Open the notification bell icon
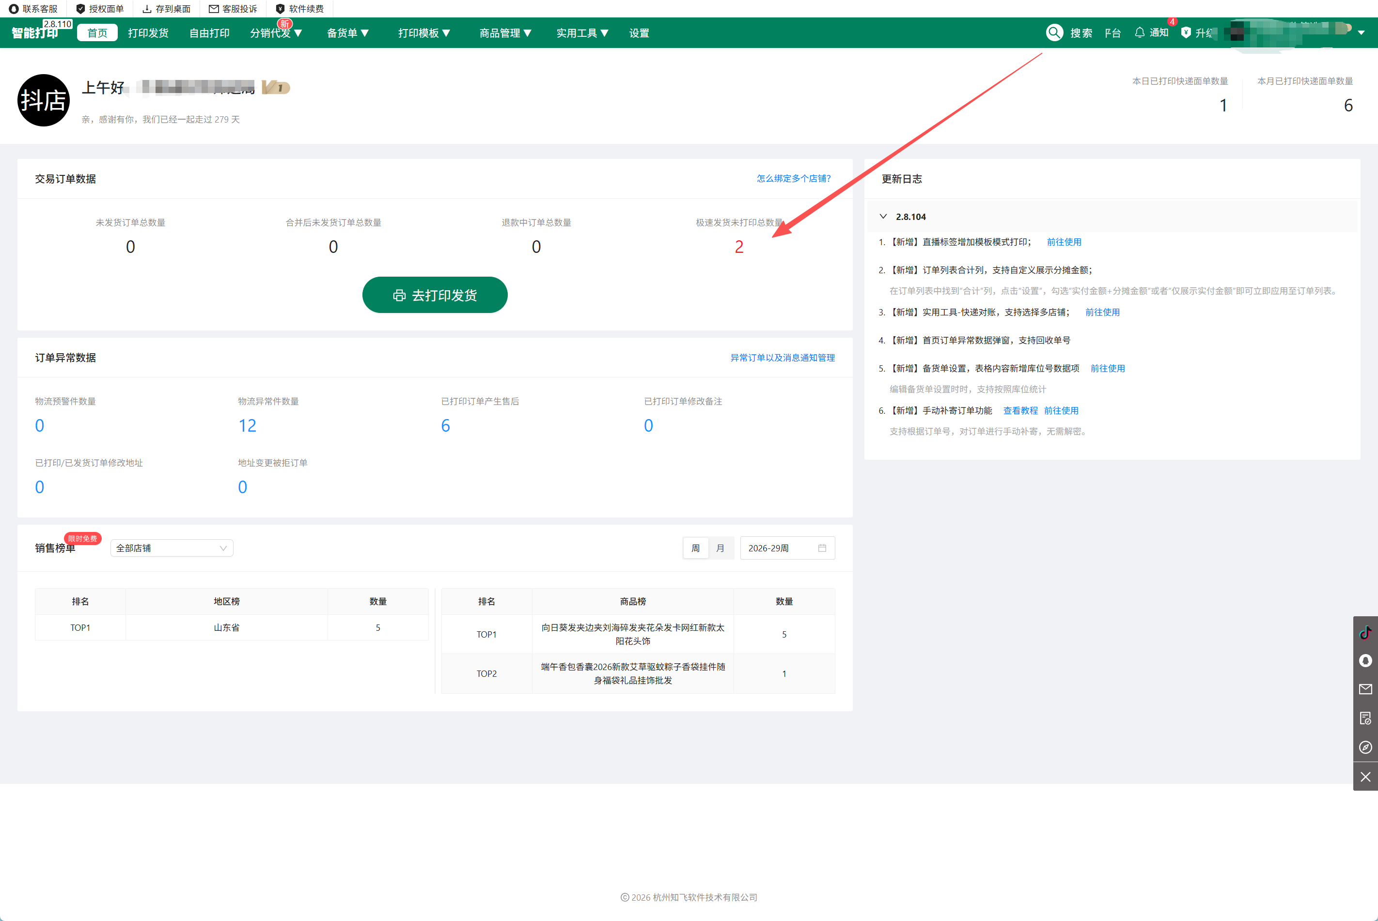 (x=1140, y=32)
